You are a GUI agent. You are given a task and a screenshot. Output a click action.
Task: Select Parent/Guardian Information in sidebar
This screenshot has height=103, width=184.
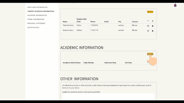click(41, 11)
